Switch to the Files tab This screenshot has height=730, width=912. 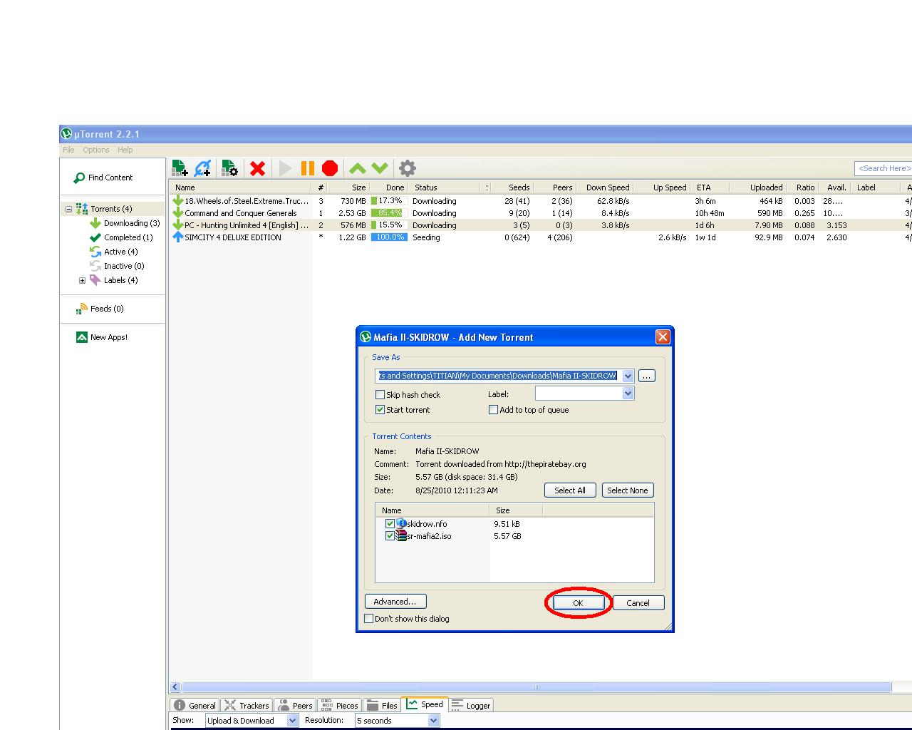pyautogui.click(x=382, y=705)
